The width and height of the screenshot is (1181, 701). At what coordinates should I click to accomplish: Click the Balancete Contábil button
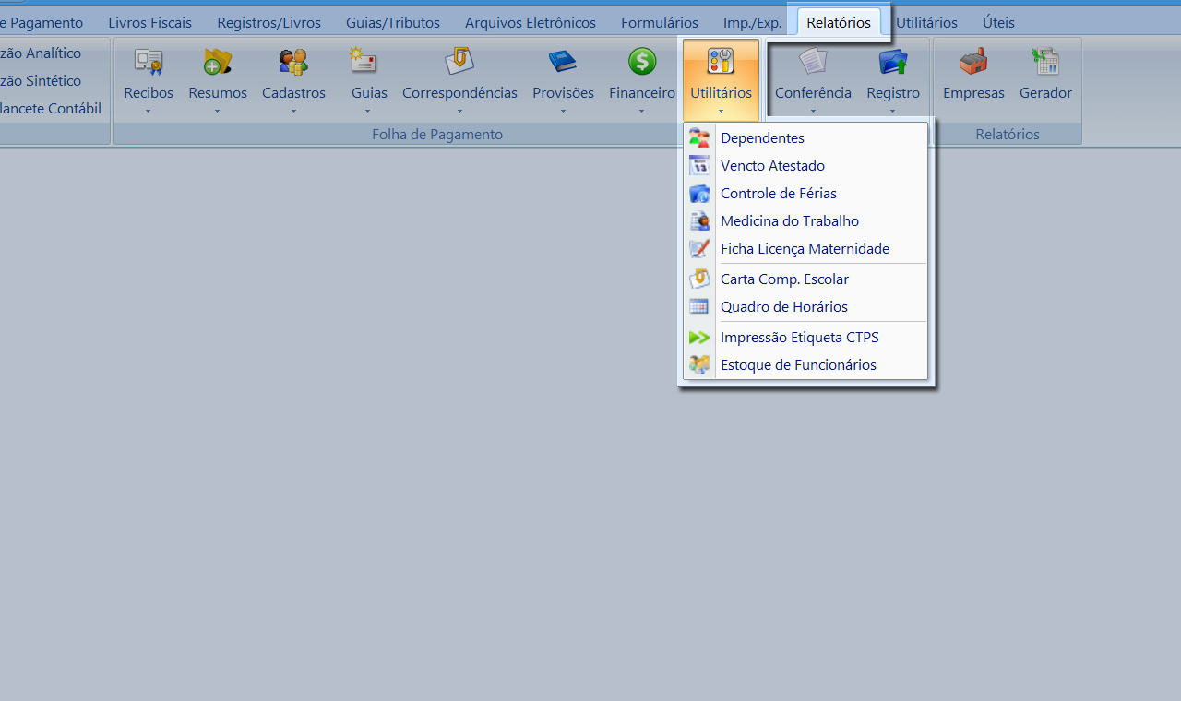click(51, 109)
